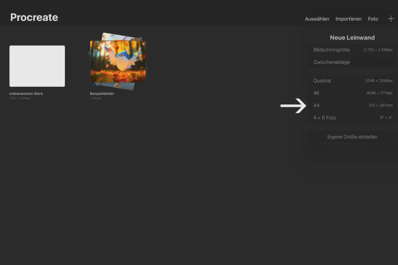Click the Procreate gallery title

(34, 18)
